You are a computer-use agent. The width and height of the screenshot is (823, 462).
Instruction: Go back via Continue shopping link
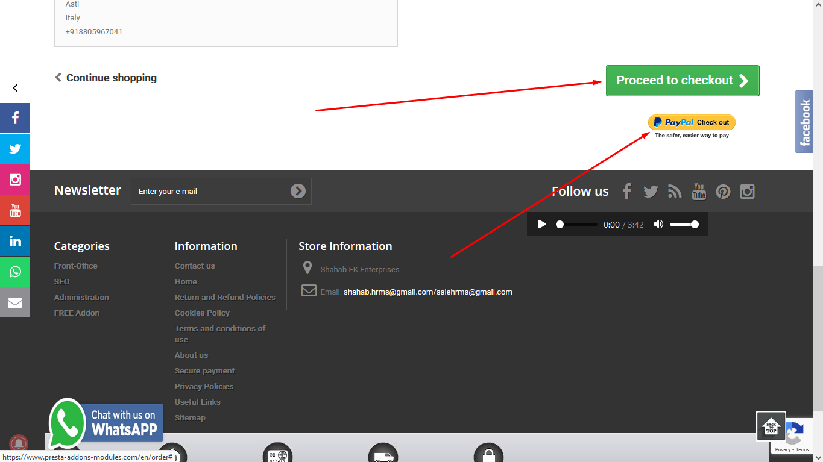click(106, 78)
